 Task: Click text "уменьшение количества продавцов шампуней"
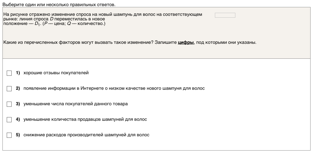(85, 120)
